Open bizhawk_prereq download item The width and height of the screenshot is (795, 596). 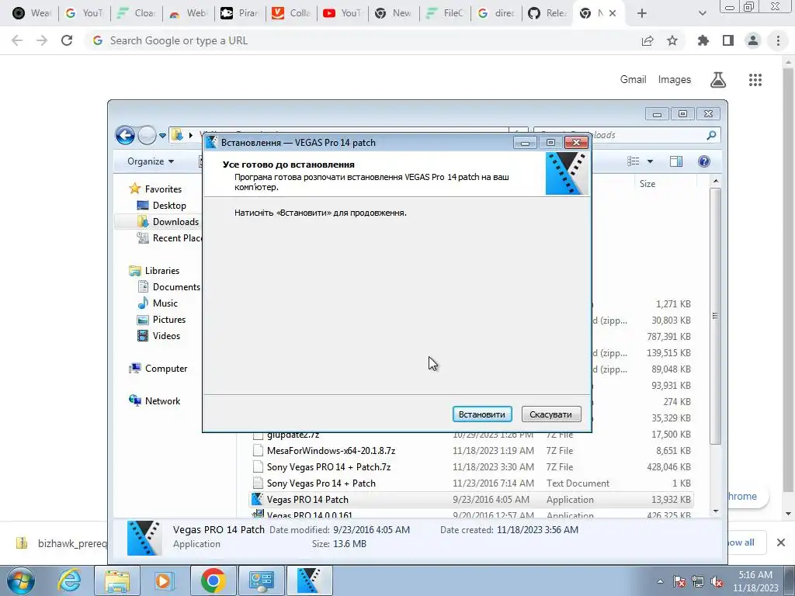(x=61, y=543)
